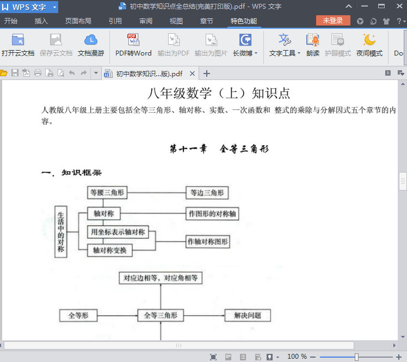Click the skin shirt icon in title bar

(386, 21)
